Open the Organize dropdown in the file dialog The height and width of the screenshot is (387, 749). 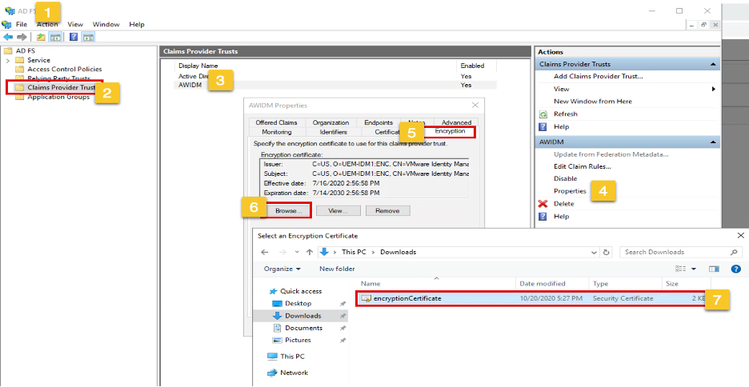[x=282, y=269]
